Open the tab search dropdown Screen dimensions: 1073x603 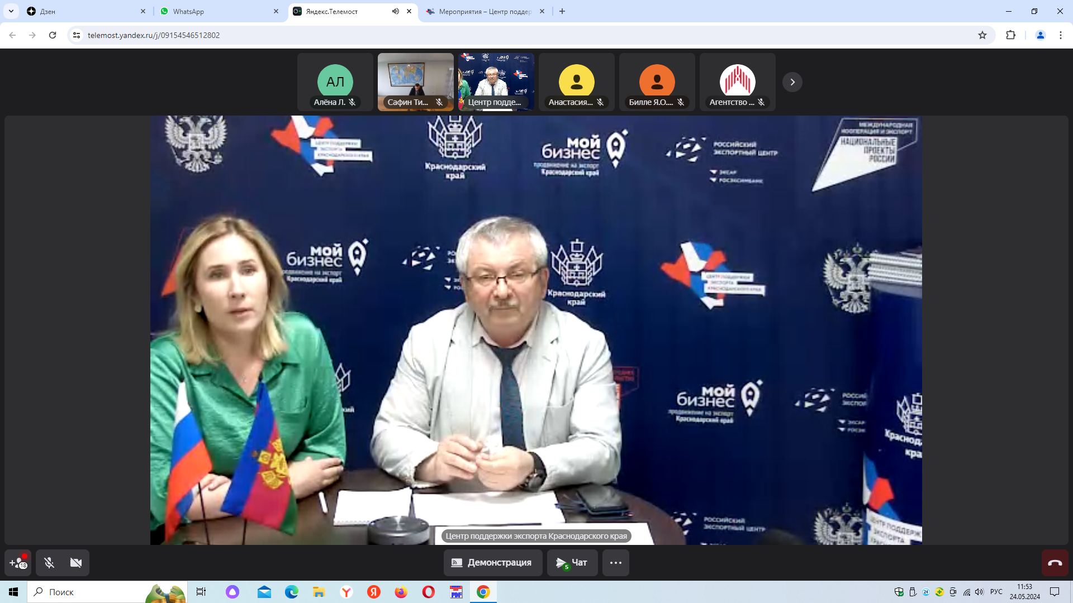click(11, 11)
